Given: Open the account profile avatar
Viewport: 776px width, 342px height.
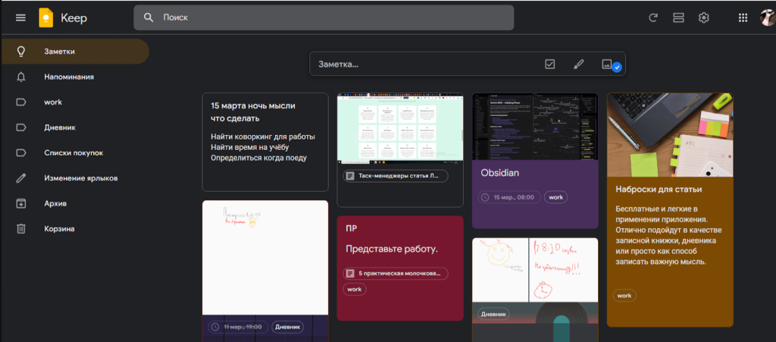Looking at the screenshot, I should [x=768, y=17].
